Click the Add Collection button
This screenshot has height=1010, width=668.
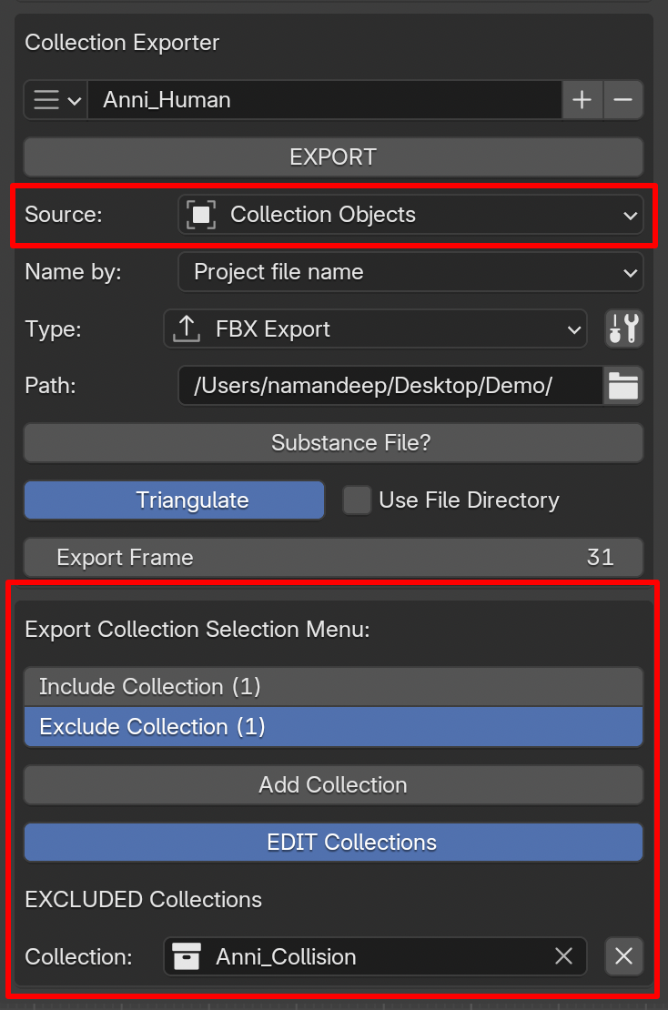333,785
